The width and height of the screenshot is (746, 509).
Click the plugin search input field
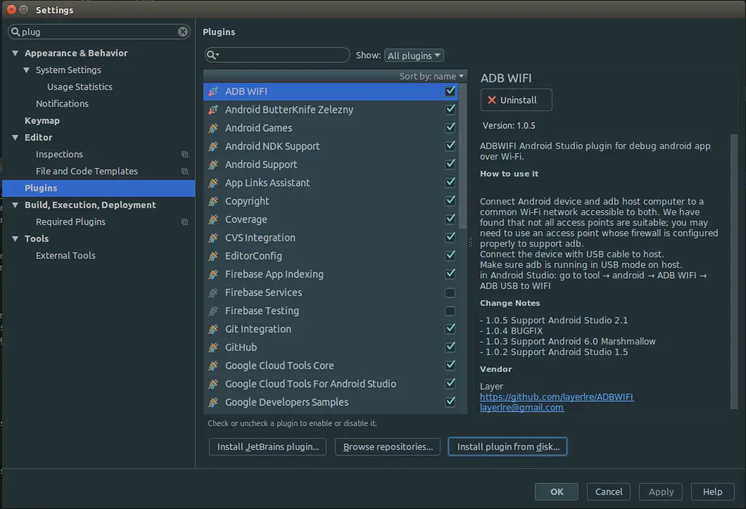(277, 55)
